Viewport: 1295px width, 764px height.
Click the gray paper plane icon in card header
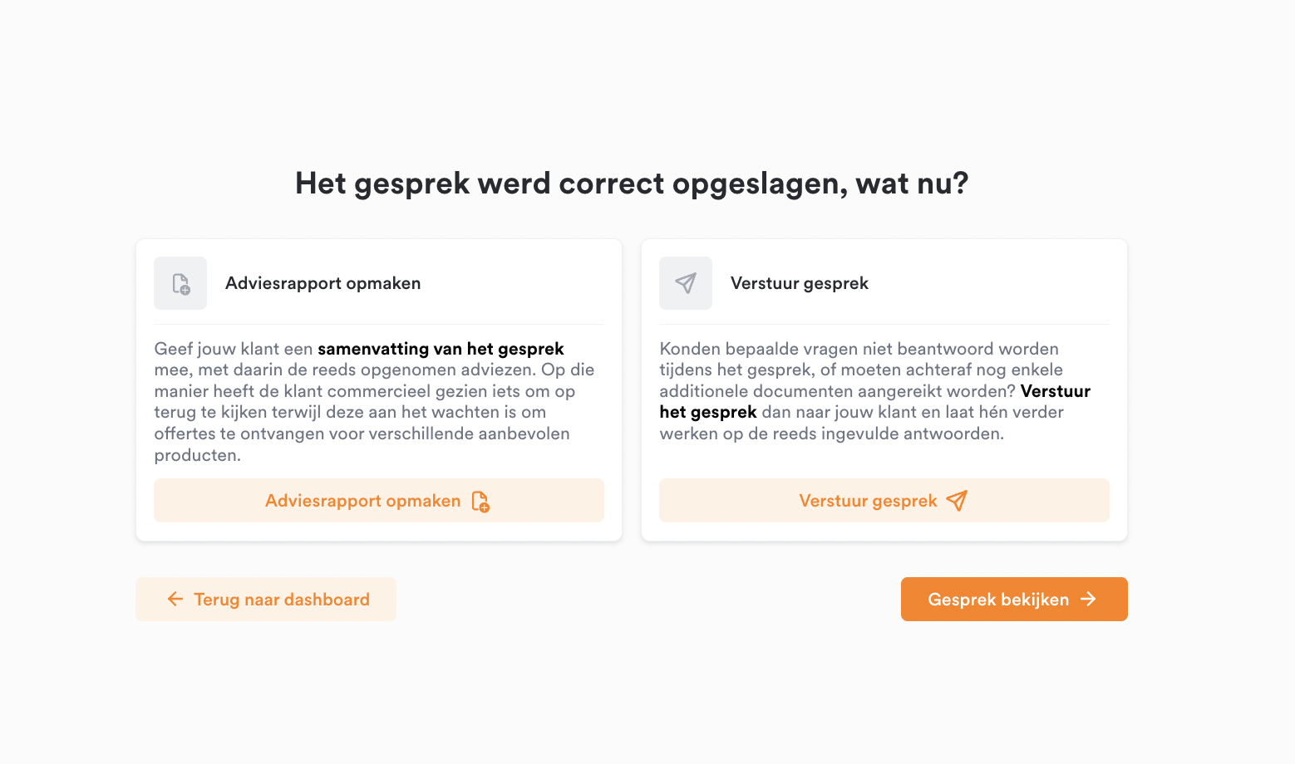(686, 283)
